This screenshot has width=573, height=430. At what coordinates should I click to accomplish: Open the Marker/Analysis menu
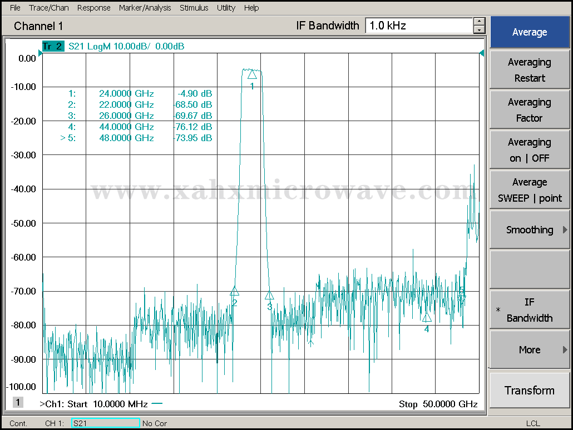click(x=146, y=8)
